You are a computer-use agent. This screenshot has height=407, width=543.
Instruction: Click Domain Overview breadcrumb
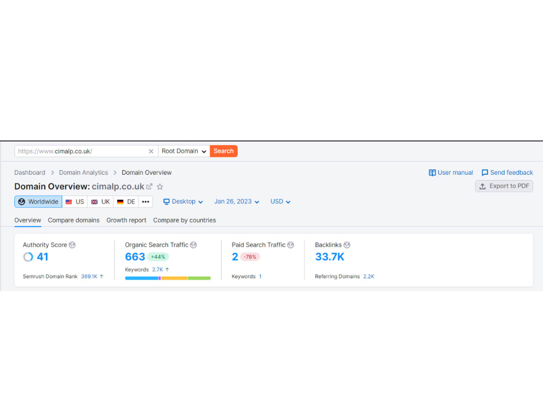[x=147, y=173]
